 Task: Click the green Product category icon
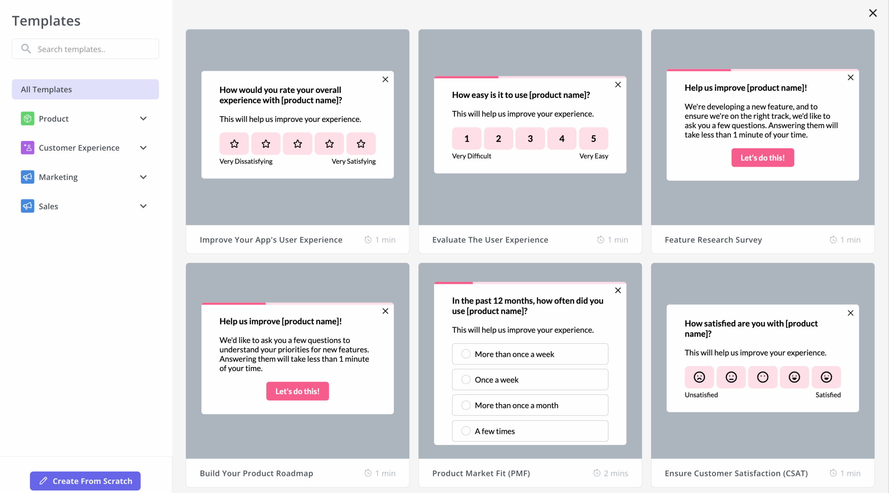point(27,119)
